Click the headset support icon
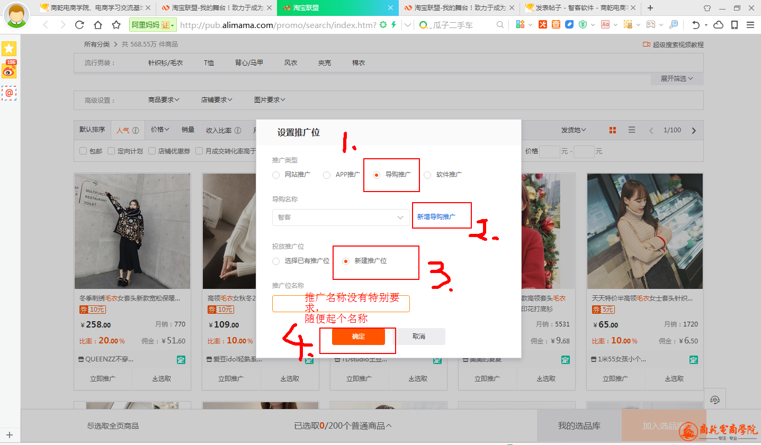761x445 pixels. click(715, 399)
